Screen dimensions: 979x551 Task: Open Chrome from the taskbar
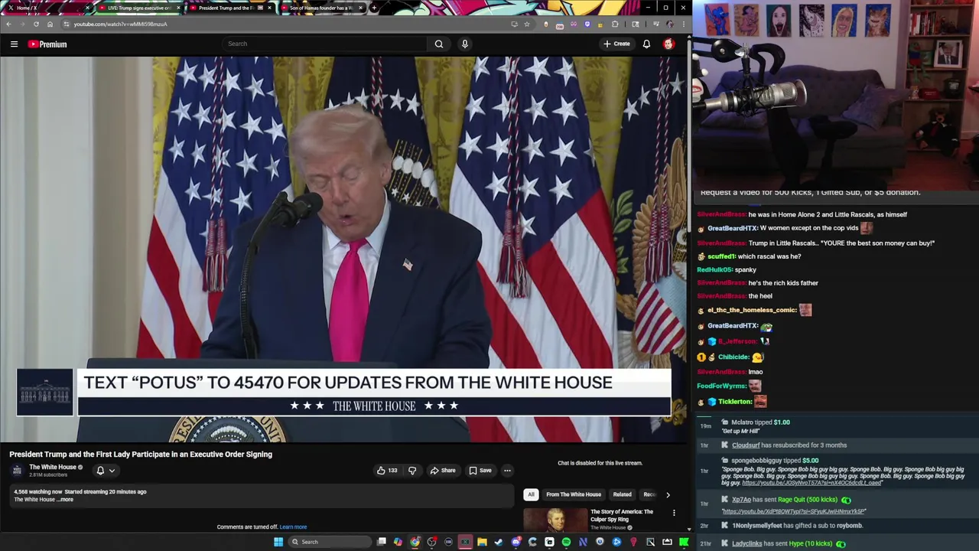click(415, 542)
